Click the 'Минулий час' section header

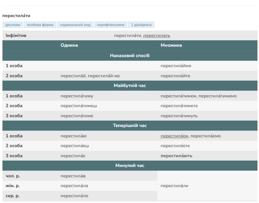click(x=130, y=165)
